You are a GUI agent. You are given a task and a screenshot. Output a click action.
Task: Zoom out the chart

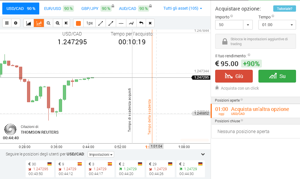click(x=49, y=23)
